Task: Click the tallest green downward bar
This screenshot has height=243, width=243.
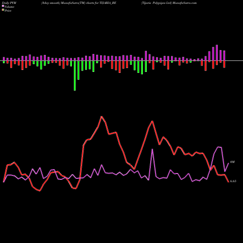Action: 75,75
